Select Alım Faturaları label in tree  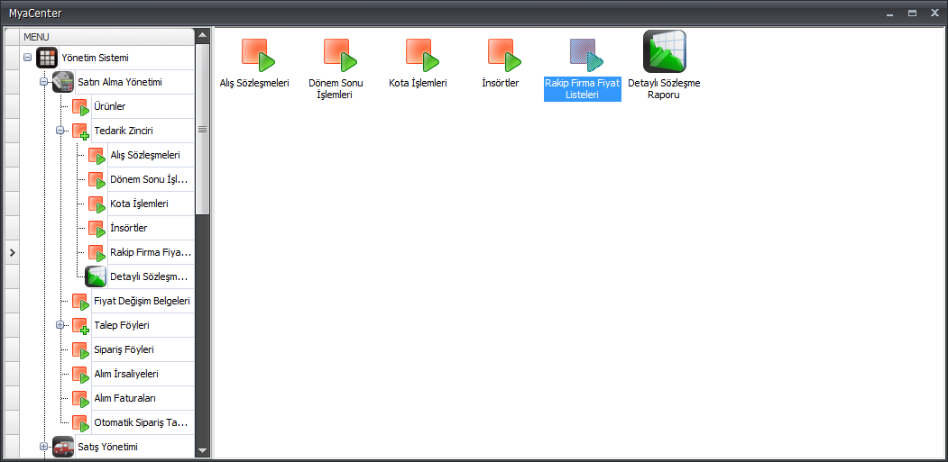(x=125, y=399)
